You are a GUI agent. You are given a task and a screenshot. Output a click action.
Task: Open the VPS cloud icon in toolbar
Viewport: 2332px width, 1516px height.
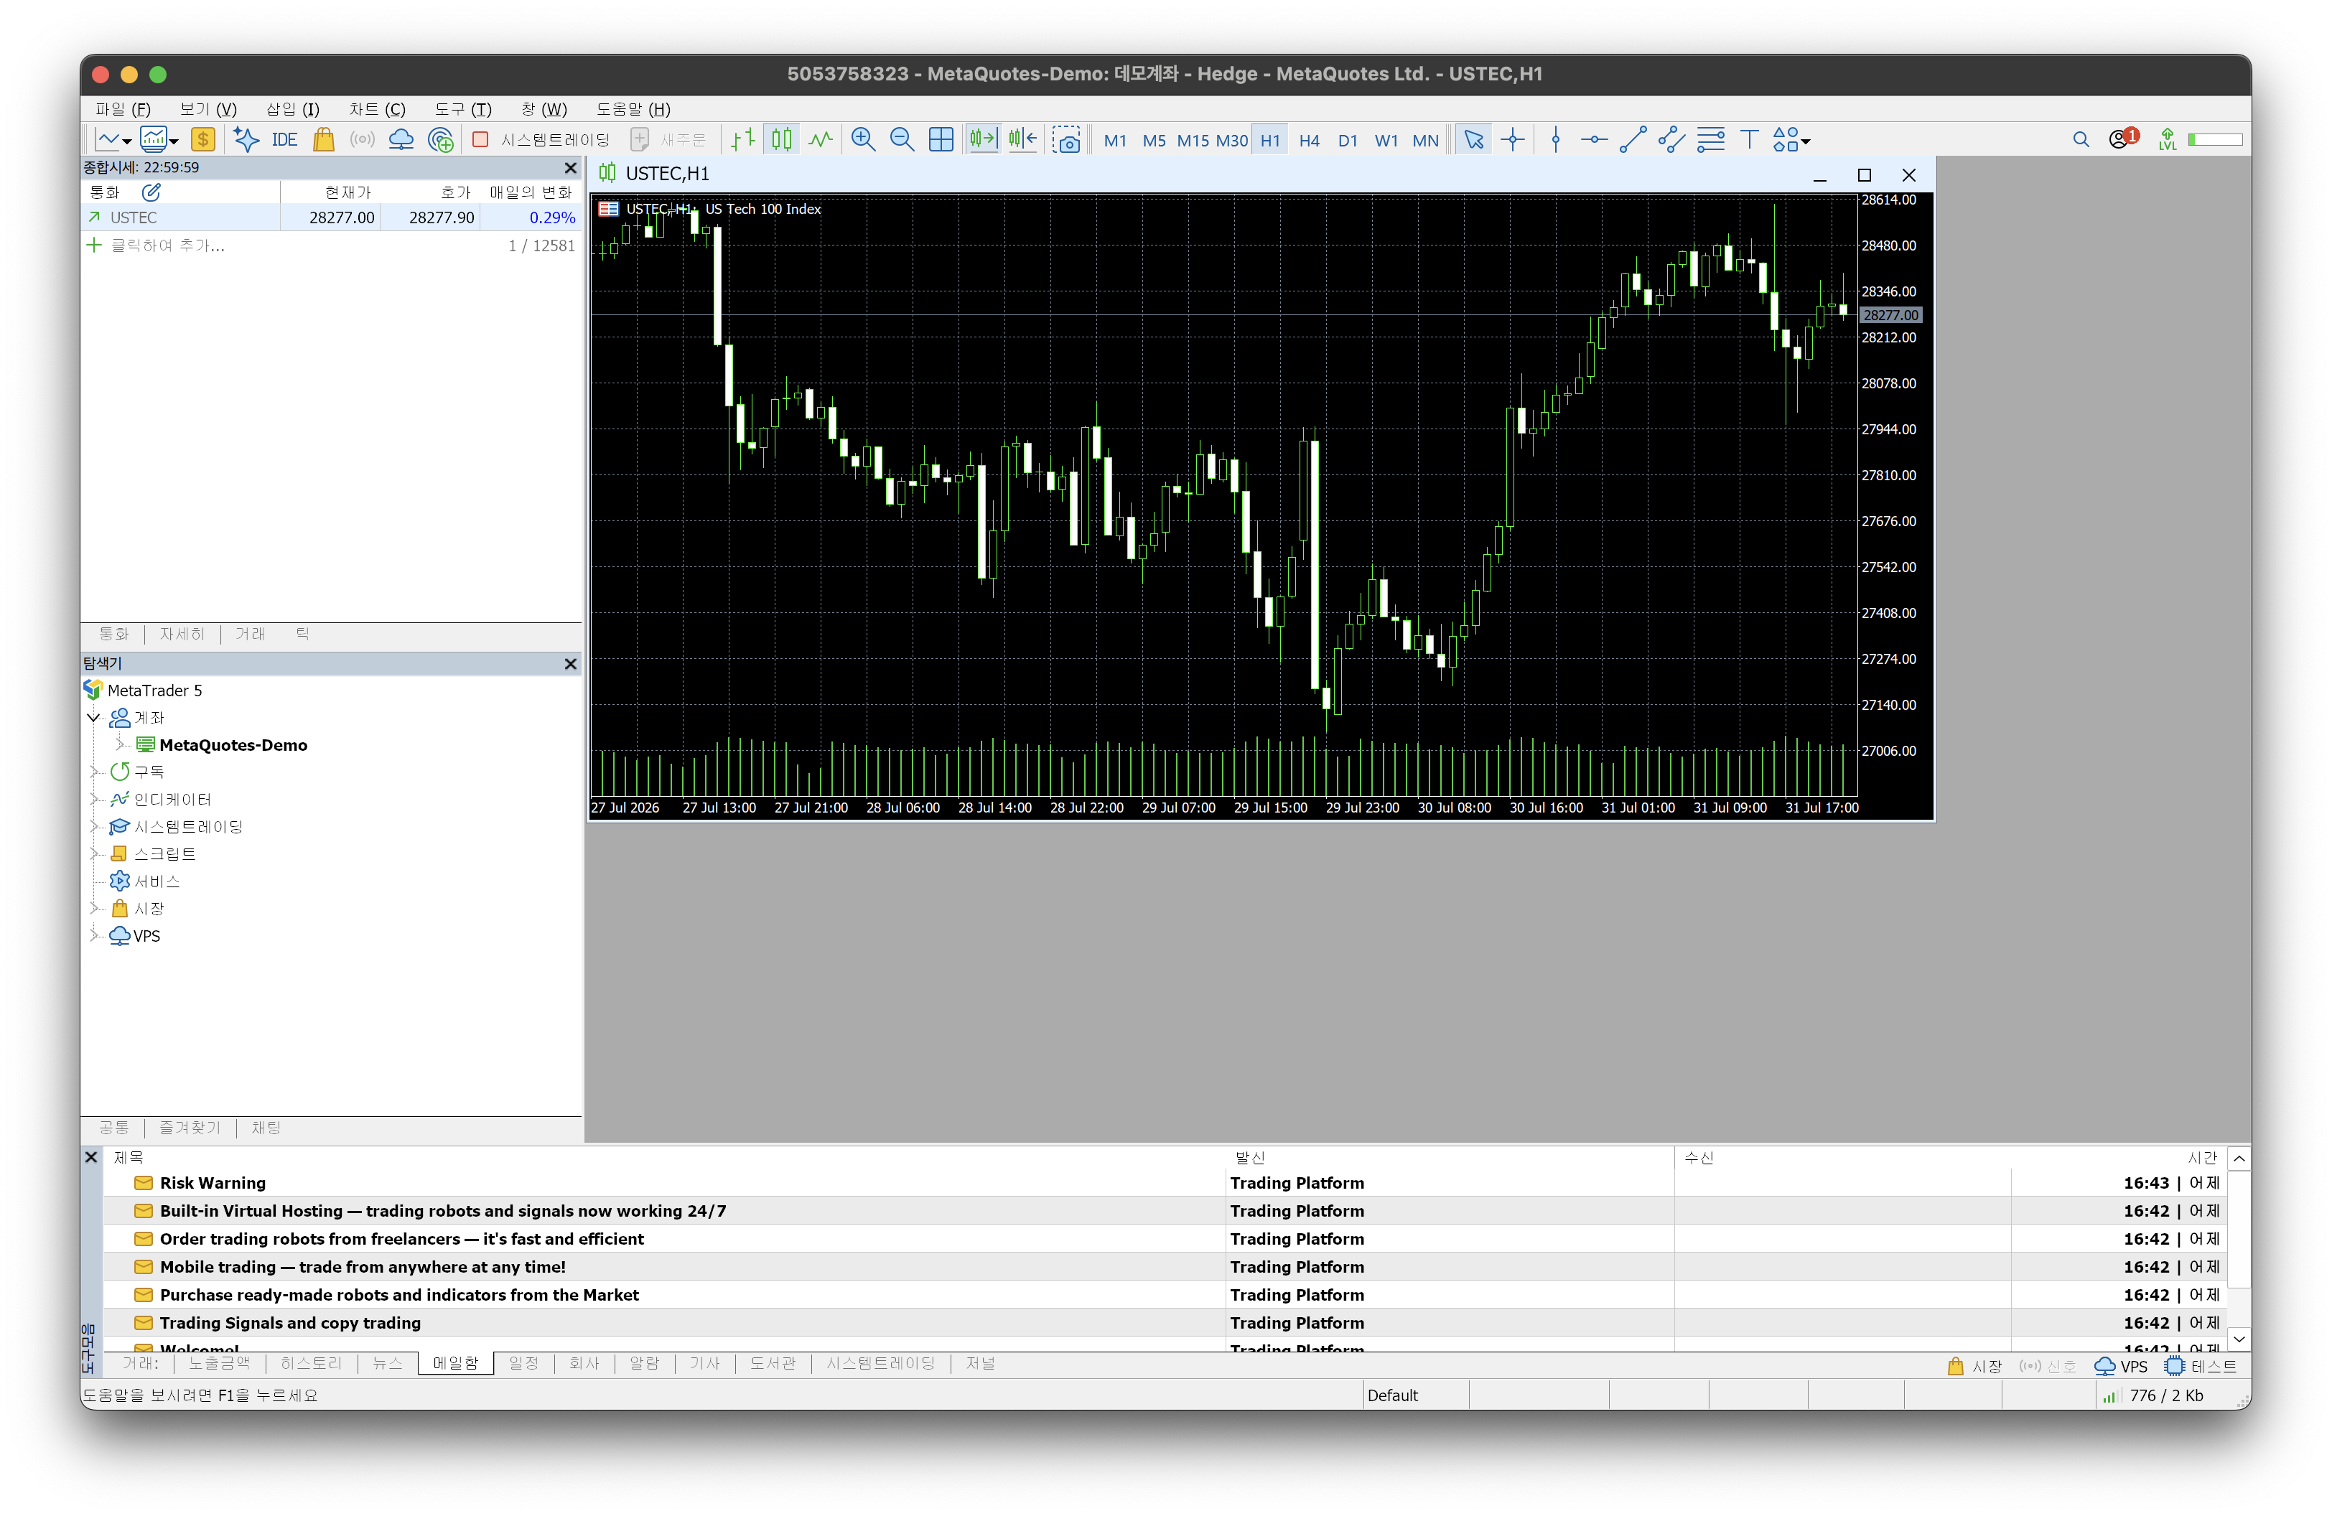pyautogui.click(x=402, y=140)
